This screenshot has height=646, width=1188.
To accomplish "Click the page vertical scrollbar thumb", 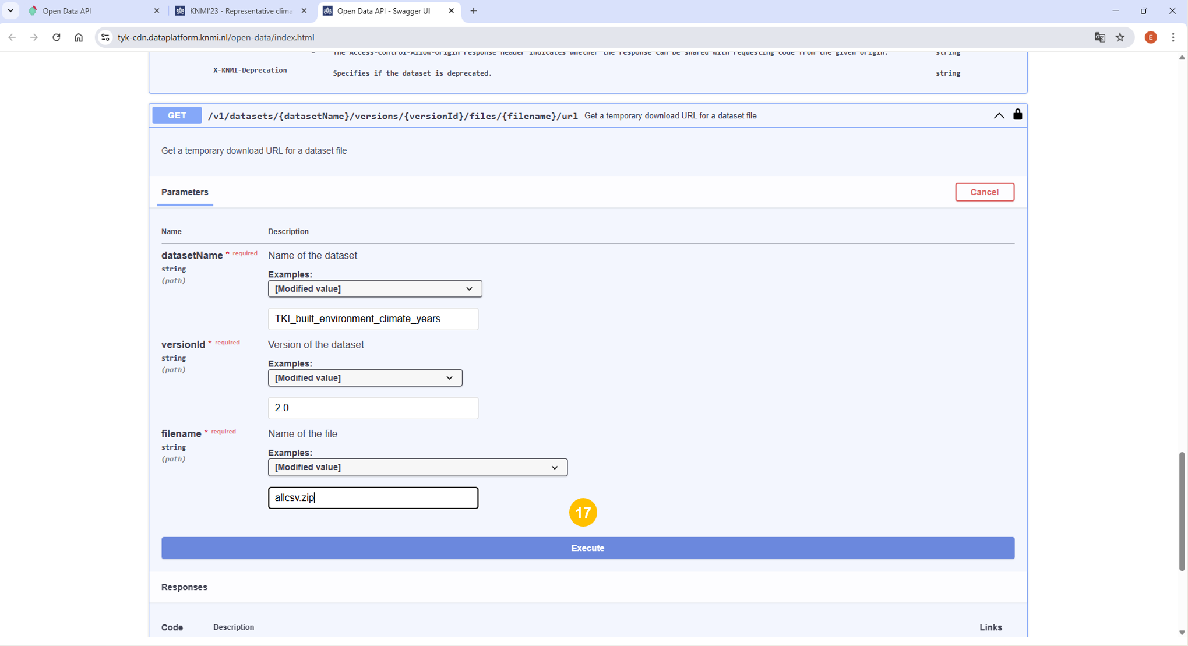I will (x=1182, y=511).
